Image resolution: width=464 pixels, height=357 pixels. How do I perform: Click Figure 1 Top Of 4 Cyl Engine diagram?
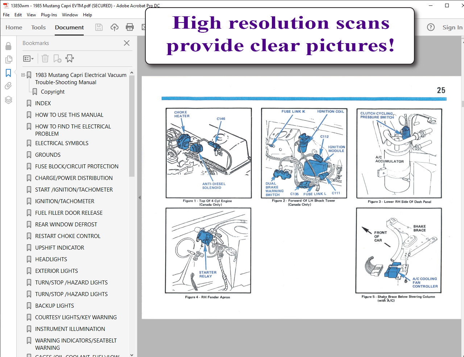pos(208,153)
